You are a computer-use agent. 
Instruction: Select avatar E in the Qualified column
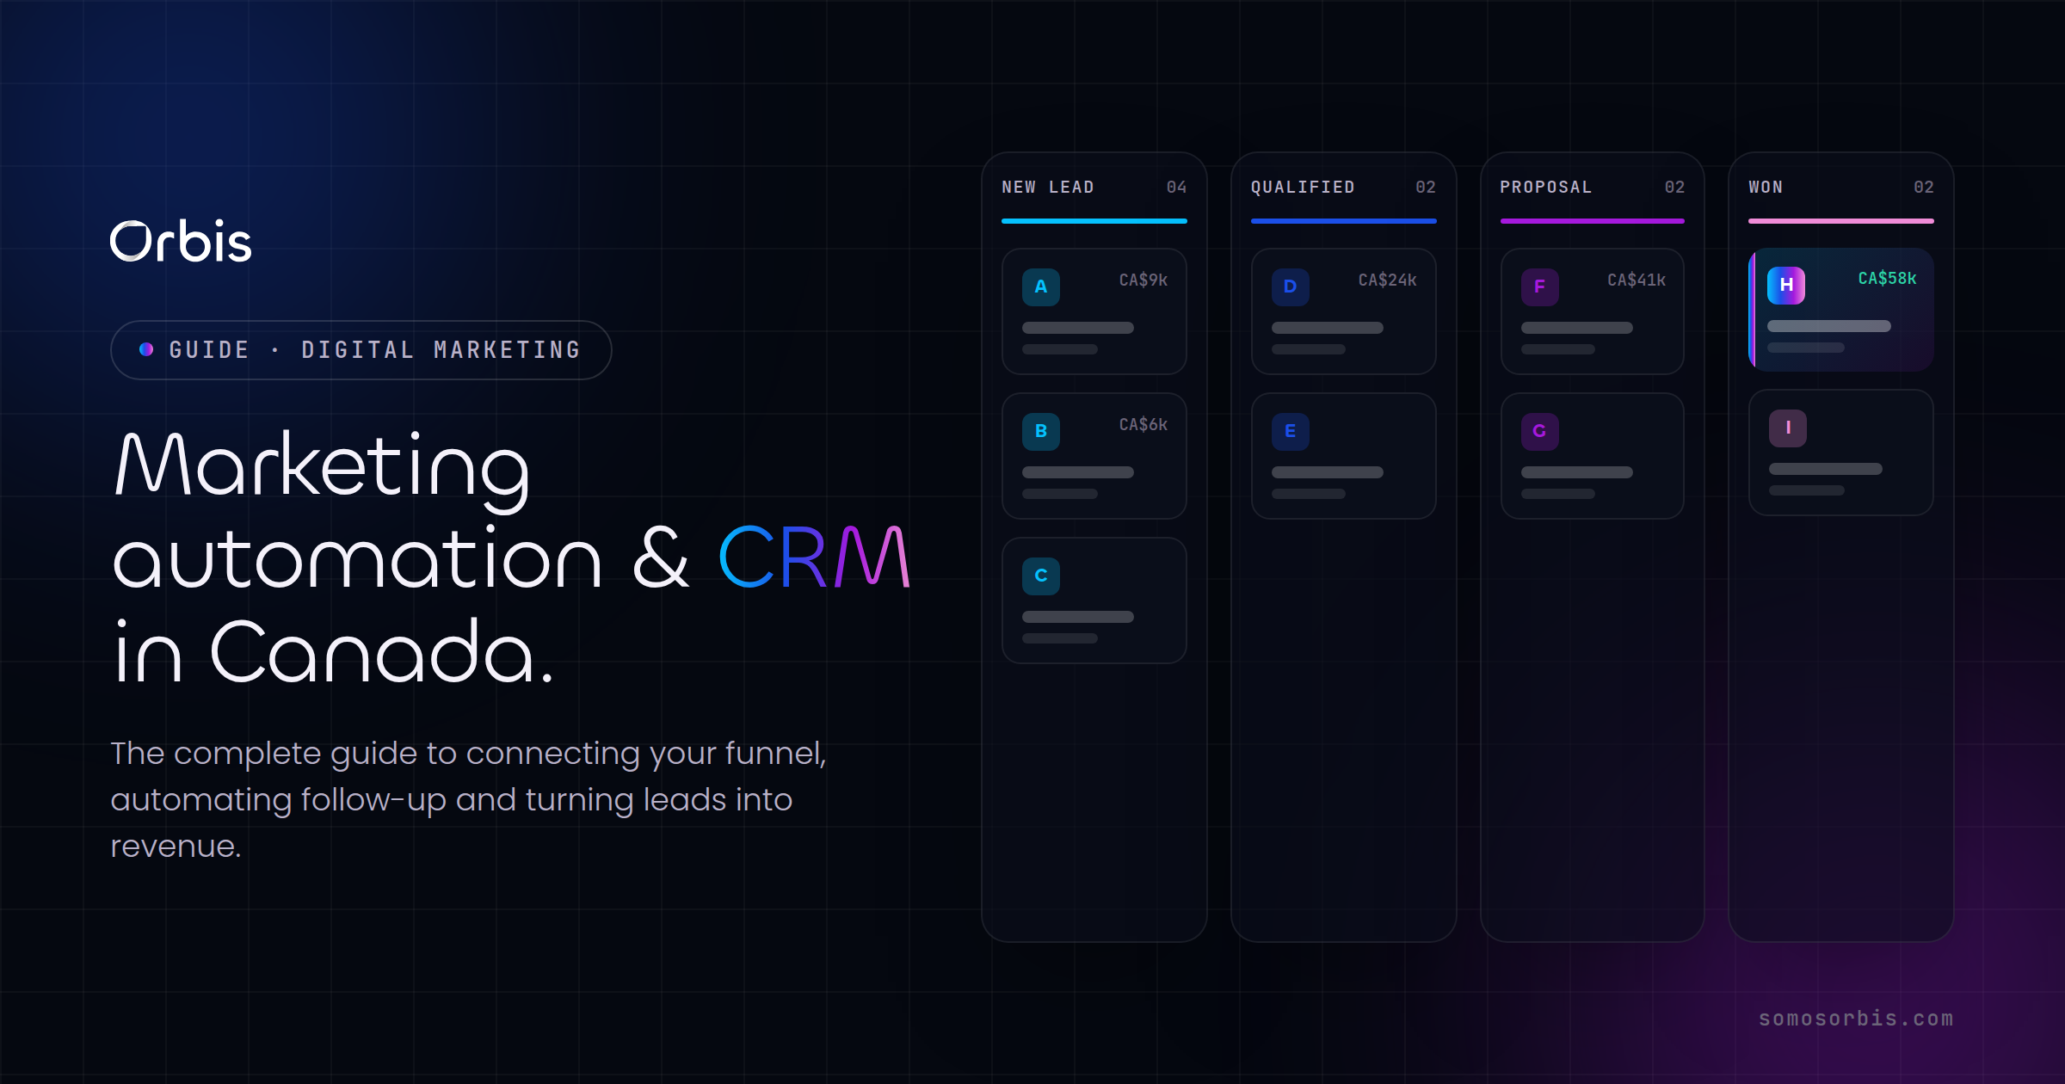tap(1291, 432)
